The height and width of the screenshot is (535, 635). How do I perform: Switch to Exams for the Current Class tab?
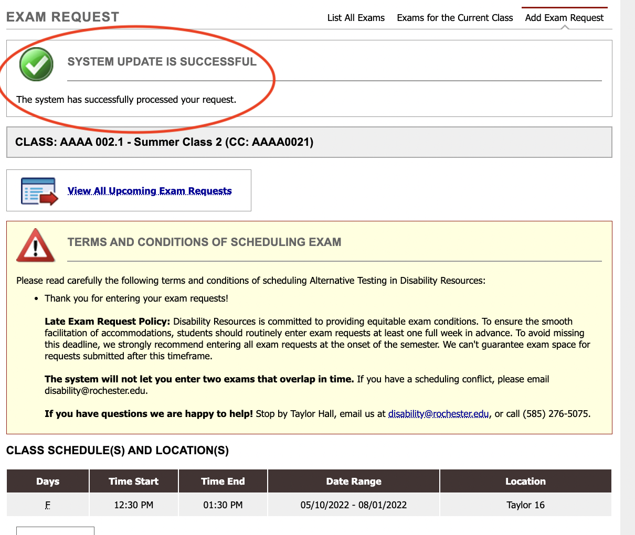click(x=454, y=18)
